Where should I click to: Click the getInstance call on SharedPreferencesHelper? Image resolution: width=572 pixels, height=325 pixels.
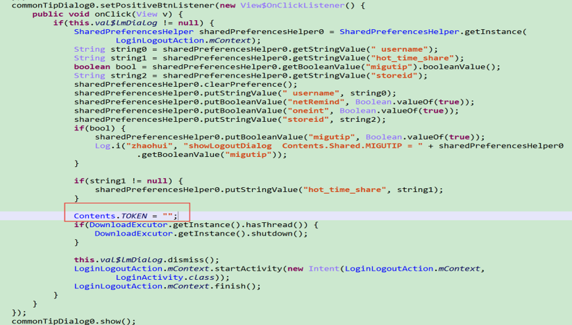493,31
